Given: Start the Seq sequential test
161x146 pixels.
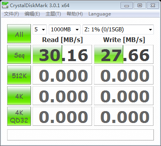Looking at the screenshot, I should pos(19,54).
